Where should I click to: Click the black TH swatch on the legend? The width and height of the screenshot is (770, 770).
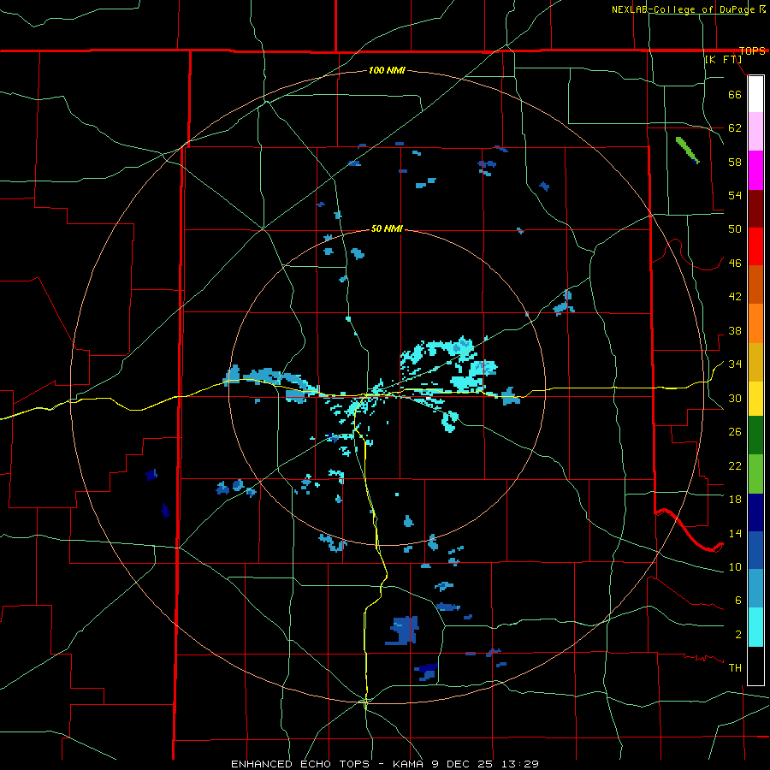[x=755, y=666]
